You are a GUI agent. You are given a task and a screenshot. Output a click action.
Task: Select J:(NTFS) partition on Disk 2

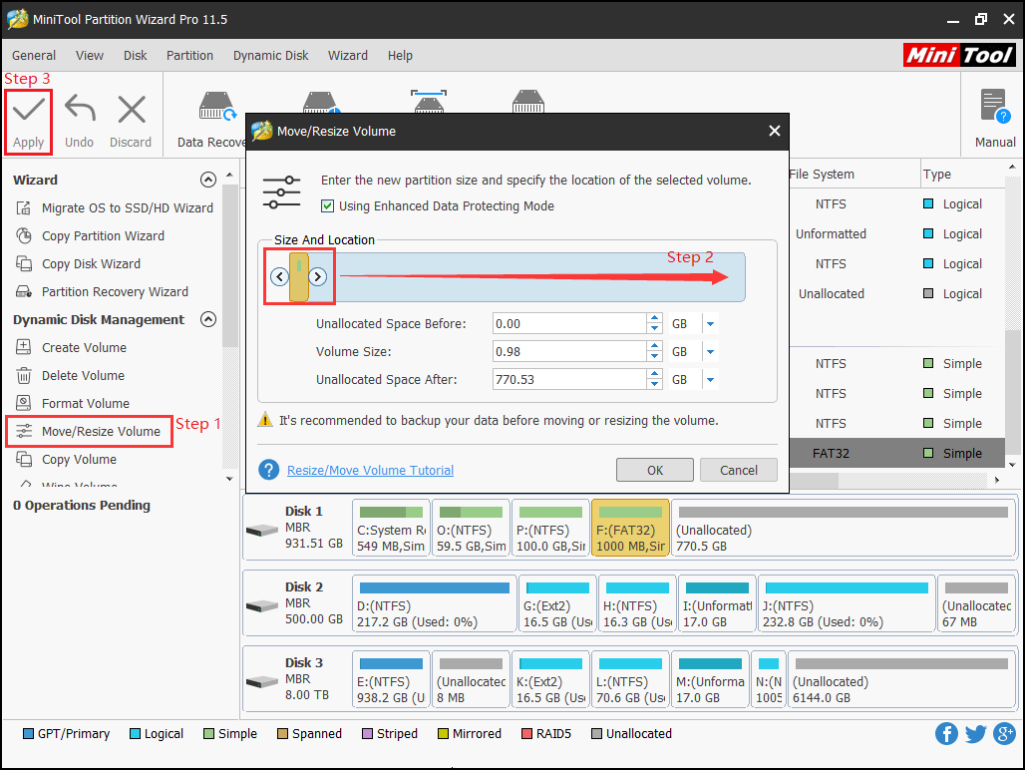click(847, 604)
